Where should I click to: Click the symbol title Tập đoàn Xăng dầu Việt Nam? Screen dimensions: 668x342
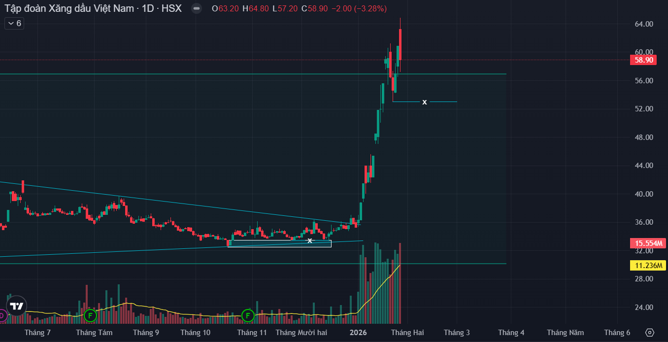(x=93, y=8)
